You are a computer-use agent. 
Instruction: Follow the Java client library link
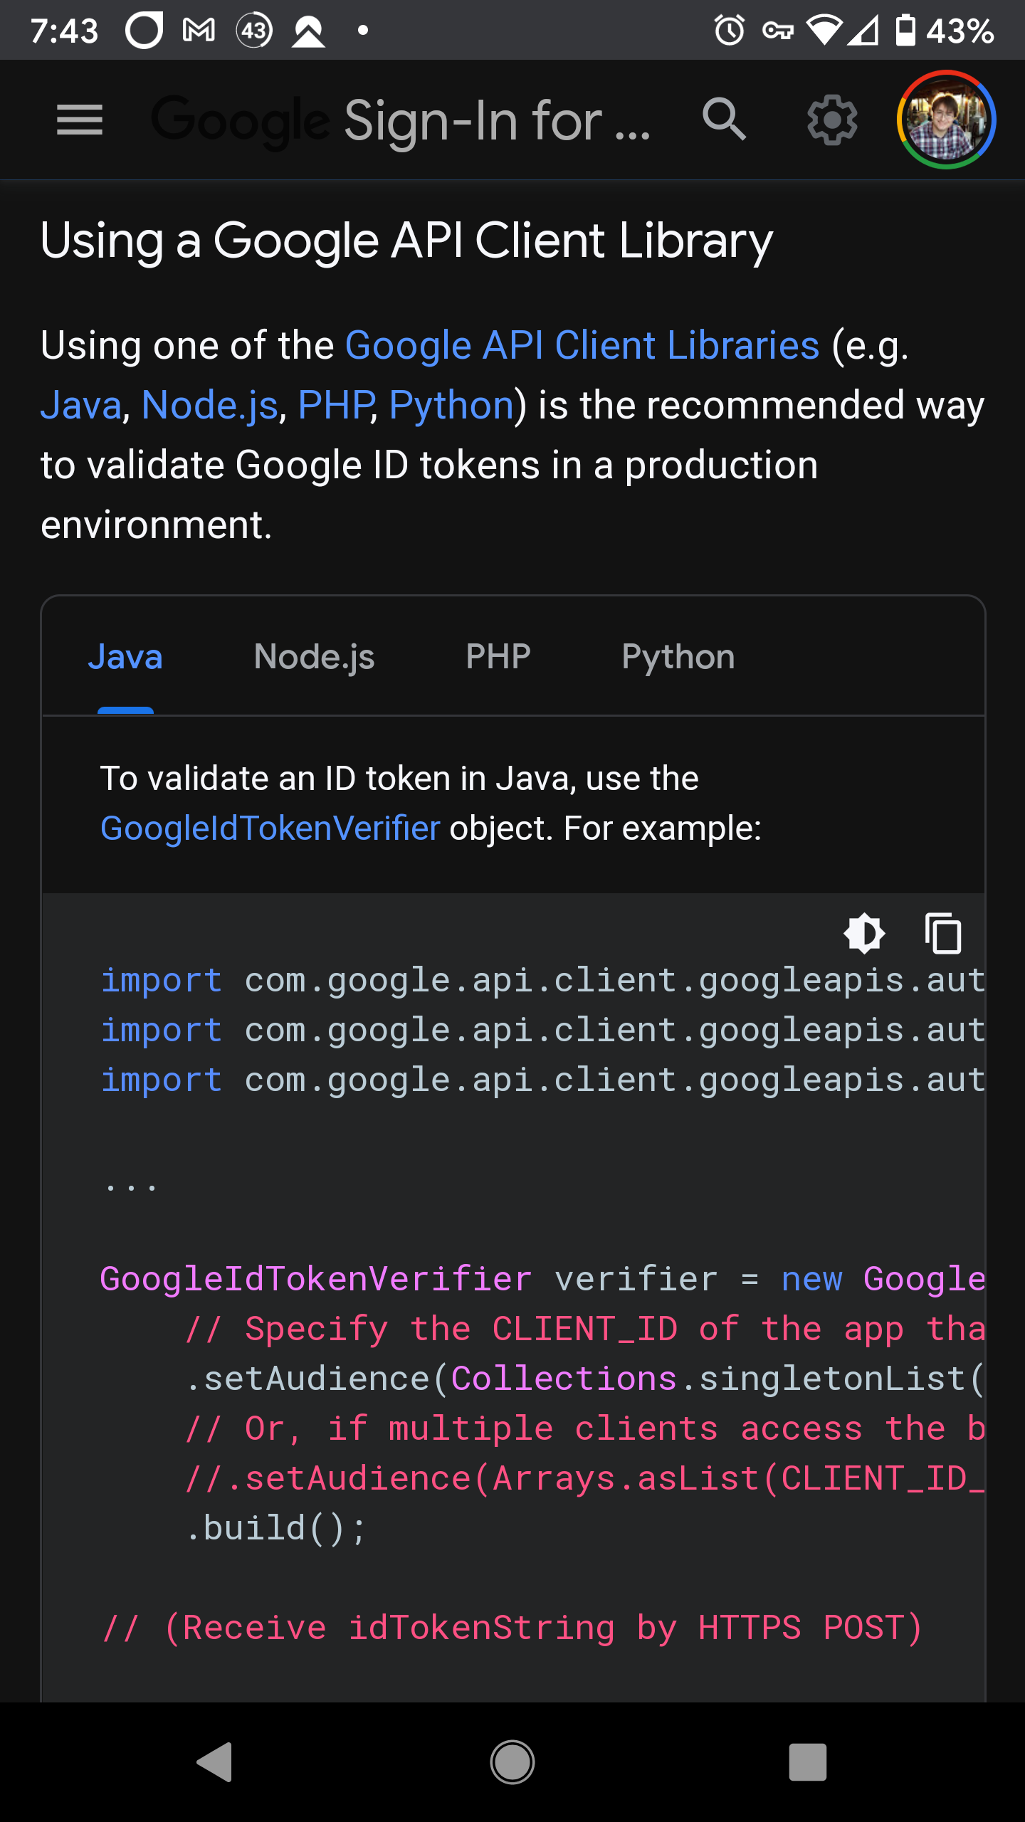pos(80,404)
